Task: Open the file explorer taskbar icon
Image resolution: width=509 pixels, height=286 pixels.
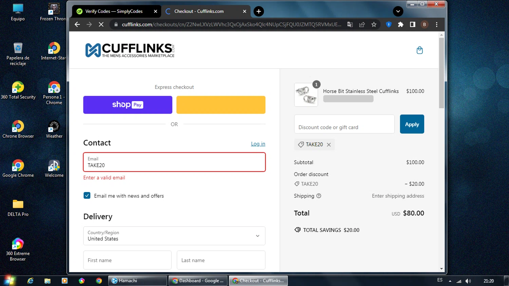Action: click(x=48, y=281)
